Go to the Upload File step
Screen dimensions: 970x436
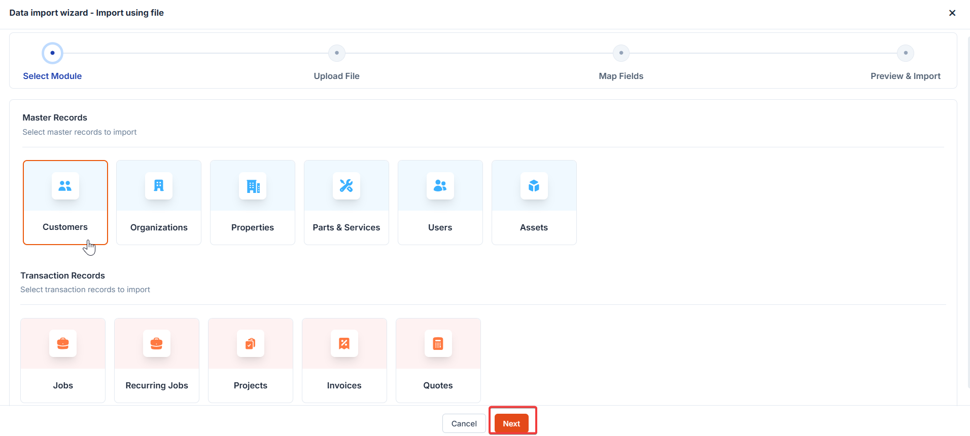pos(336,76)
